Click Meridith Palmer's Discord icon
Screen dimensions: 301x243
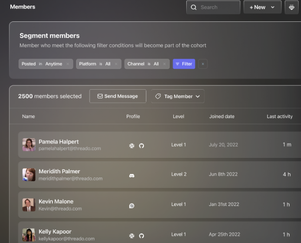[x=132, y=175]
